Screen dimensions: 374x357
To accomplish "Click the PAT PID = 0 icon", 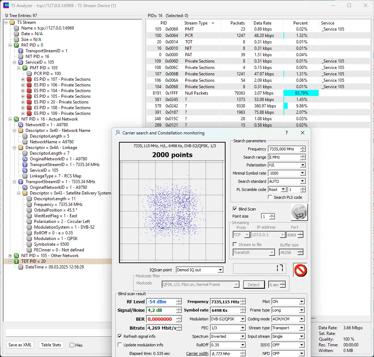I will pyautogui.click(x=16, y=45).
